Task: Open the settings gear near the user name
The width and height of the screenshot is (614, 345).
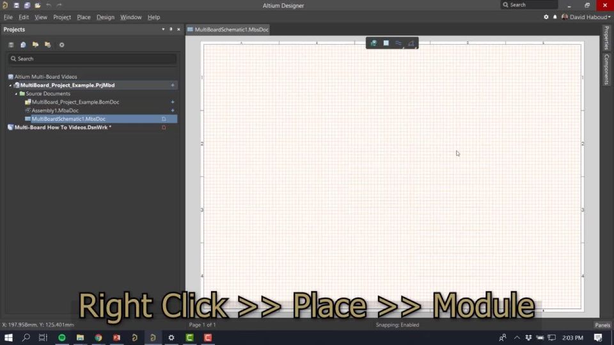Action: click(546, 17)
